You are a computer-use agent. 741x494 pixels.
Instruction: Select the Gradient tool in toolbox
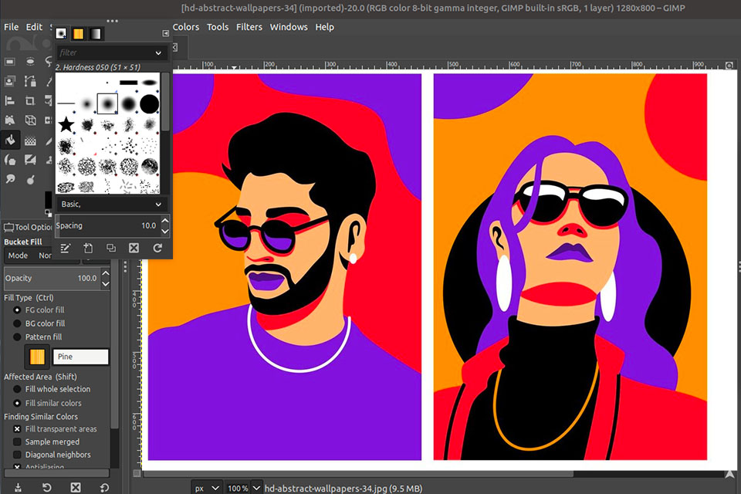click(30, 140)
